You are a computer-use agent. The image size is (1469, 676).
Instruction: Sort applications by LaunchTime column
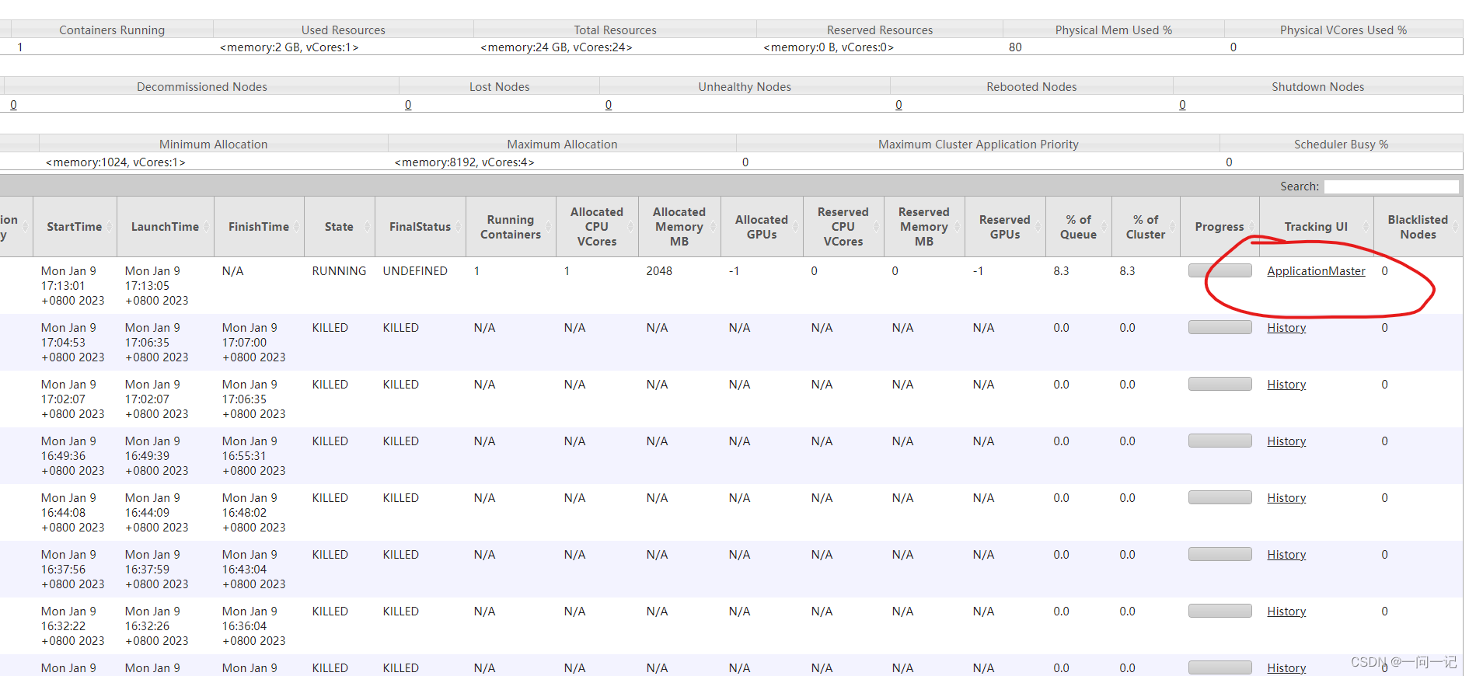click(x=165, y=227)
